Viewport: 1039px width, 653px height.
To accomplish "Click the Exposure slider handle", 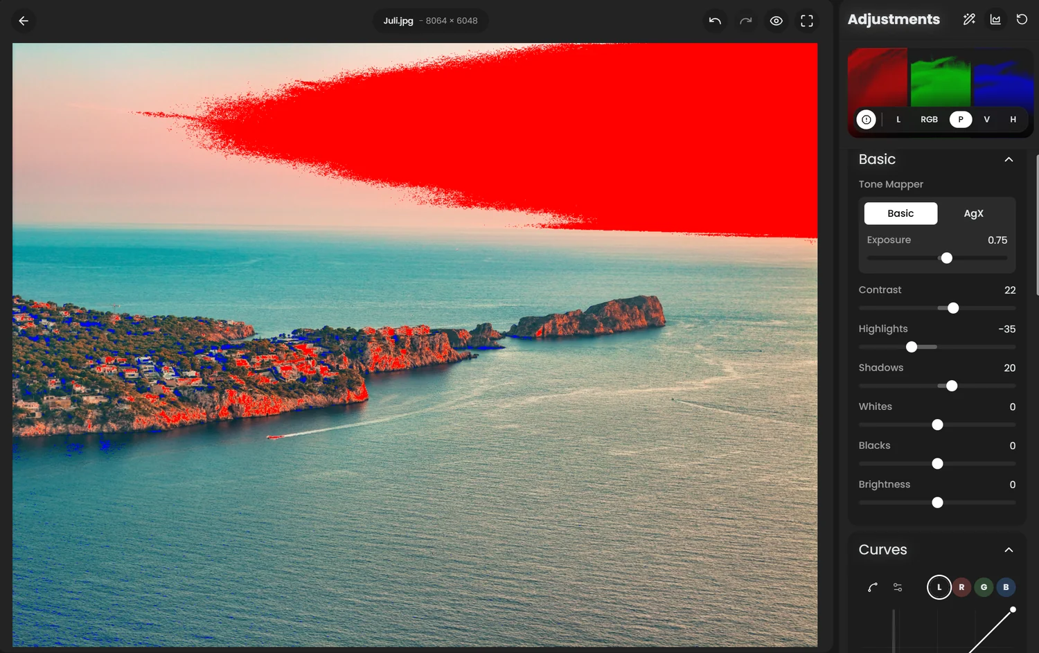I will [x=947, y=258].
